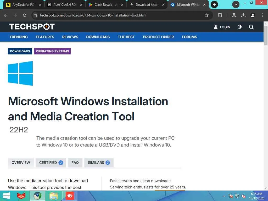Screen dimensions: 268x201
Task: Click the Action Center flag tray icon
Action: [231, 196]
